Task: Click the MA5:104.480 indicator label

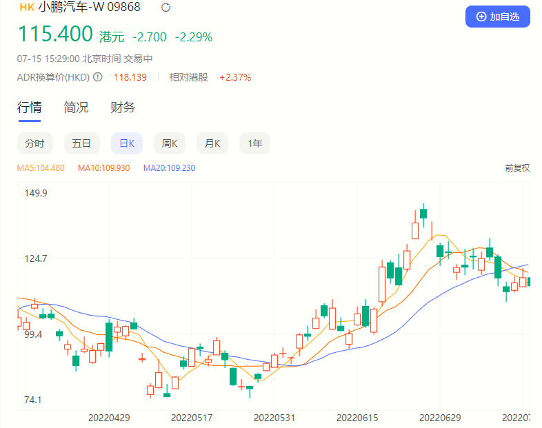Action: (41, 168)
